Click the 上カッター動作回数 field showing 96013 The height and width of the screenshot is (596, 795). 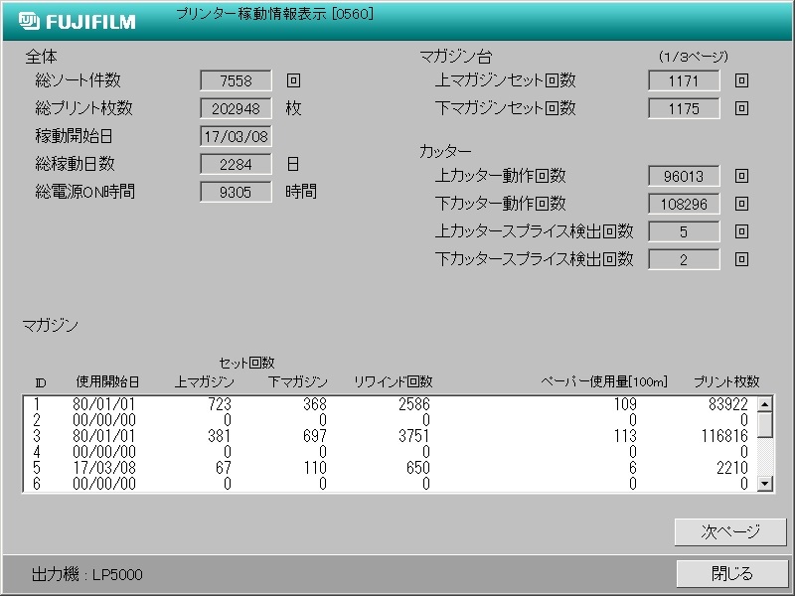click(682, 176)
